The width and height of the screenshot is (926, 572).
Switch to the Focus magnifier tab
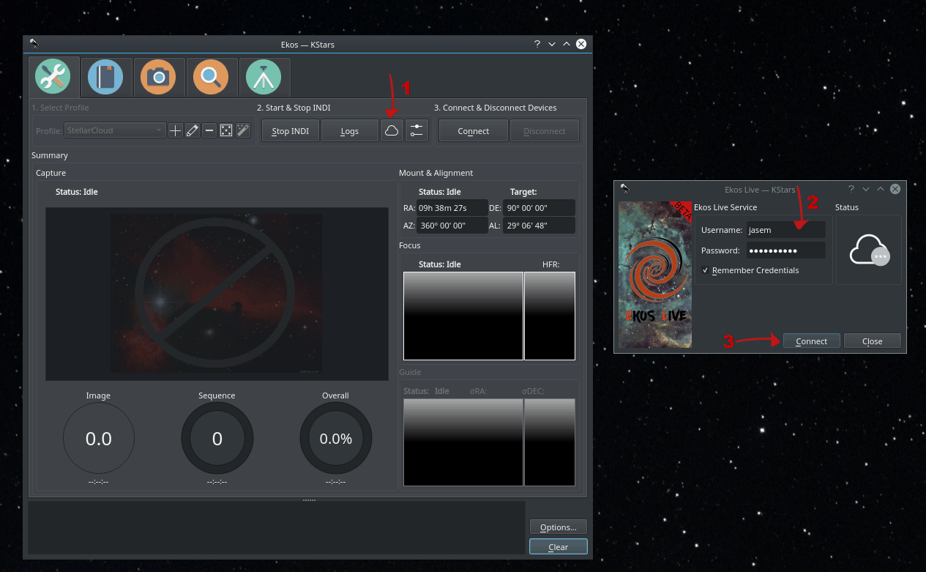[x=212, y=77]
